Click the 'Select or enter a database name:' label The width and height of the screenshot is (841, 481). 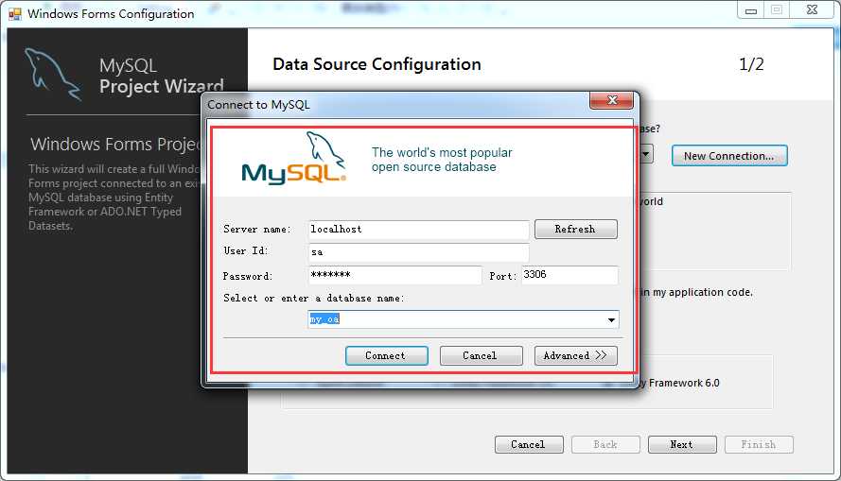tap(314, 299)
